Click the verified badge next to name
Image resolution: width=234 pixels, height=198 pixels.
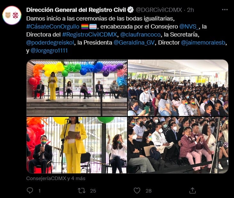130,10
